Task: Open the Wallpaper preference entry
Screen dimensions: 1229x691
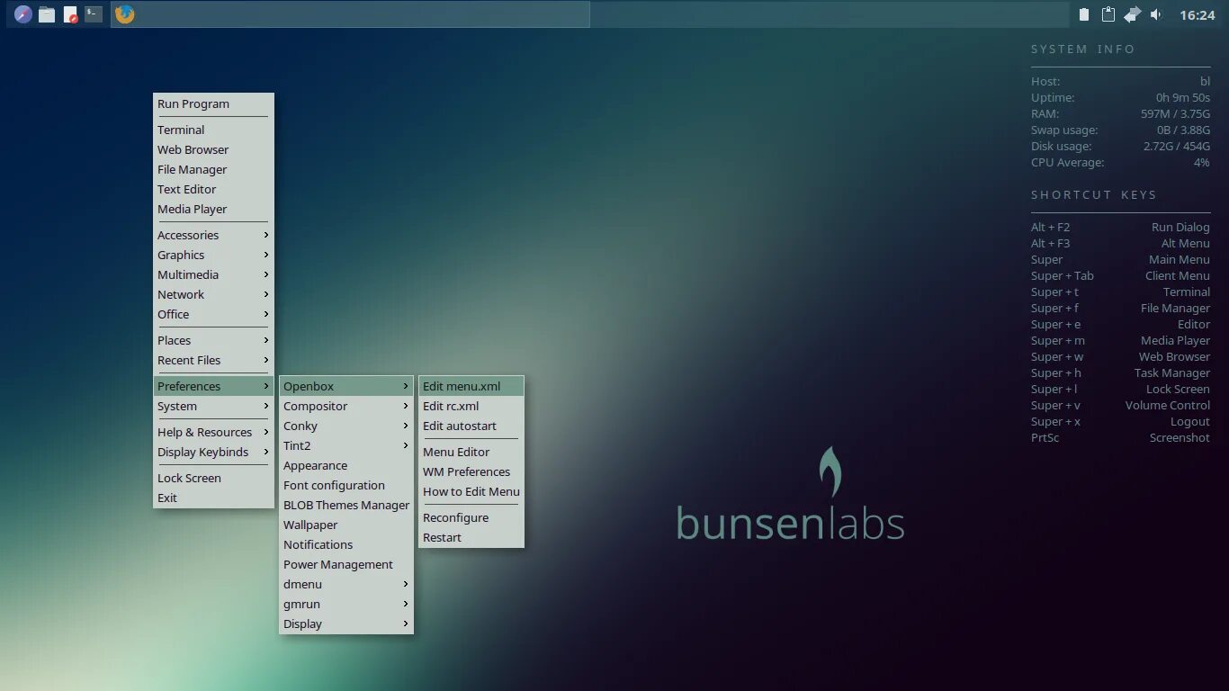Action: 346,525
